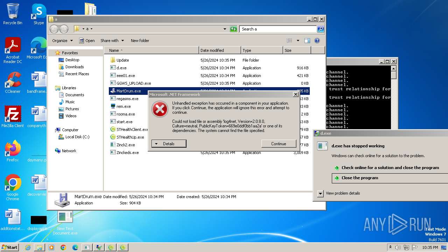The height and width of the screenshot is (252, 448).
Task: Select the rem.exe monitor icon
Action: [x=113, y=106]
